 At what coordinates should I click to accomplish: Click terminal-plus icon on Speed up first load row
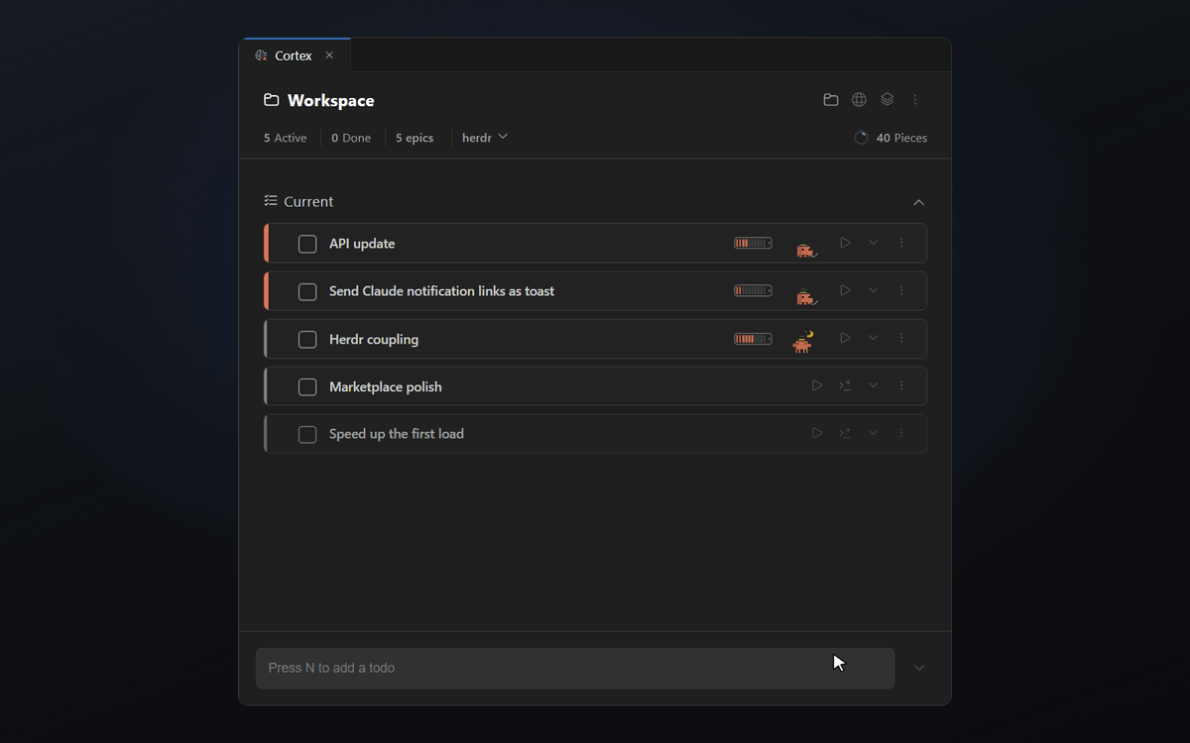point(845,433)
